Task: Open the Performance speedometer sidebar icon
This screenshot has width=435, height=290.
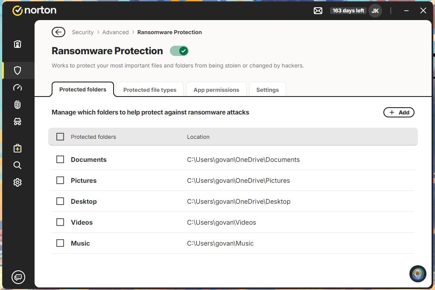Action: point(18,88)
